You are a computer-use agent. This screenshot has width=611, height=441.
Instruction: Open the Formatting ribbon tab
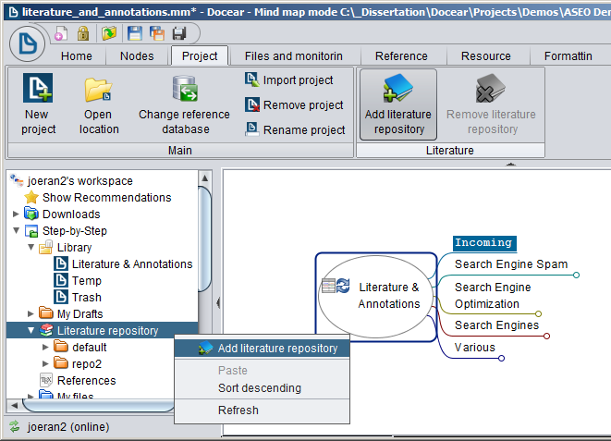click(568, 56)
